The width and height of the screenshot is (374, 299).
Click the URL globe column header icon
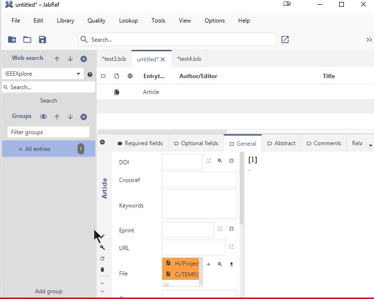pos(130,76)
